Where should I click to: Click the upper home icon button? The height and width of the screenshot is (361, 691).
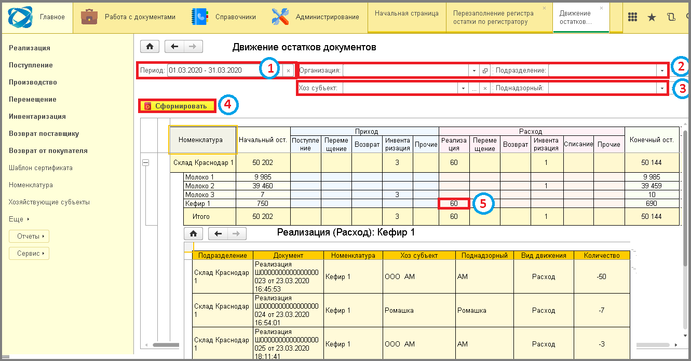point(150,47)
